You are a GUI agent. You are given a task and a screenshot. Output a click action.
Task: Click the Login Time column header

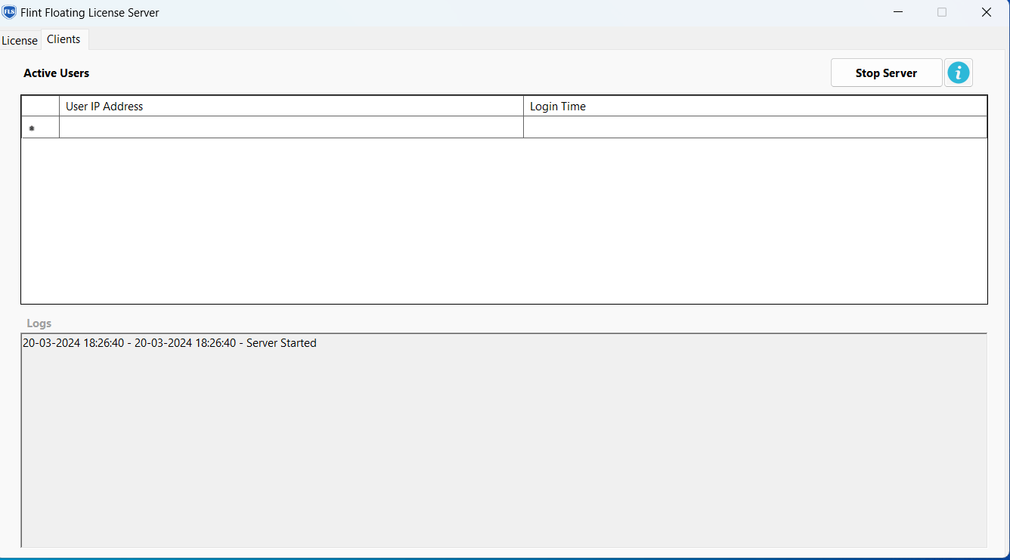[x=755, y=107]
